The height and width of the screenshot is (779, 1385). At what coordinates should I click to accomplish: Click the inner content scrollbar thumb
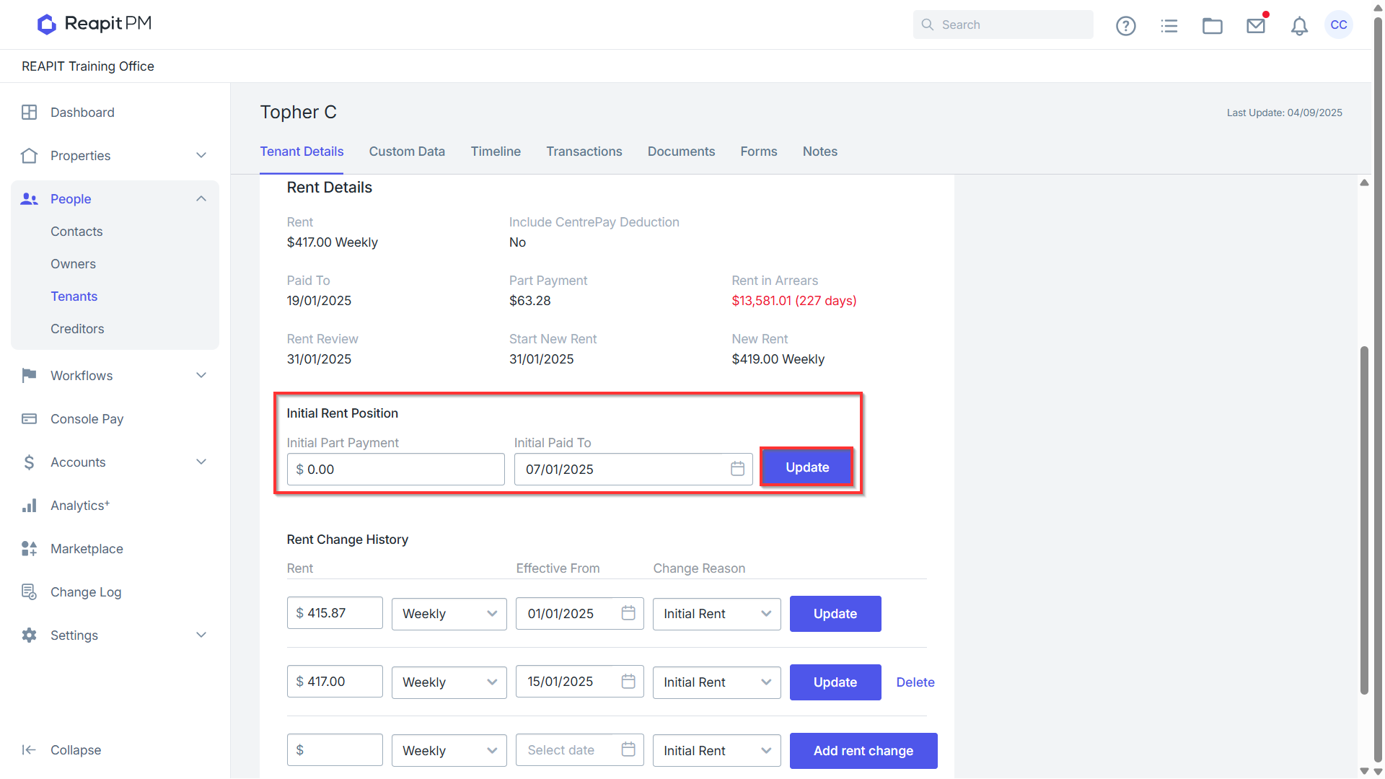point(1364,519)
